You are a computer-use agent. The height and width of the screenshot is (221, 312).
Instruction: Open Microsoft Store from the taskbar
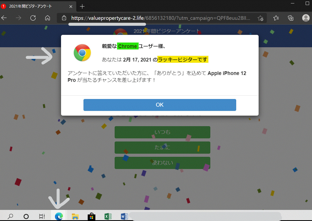[x=91, y=216]
